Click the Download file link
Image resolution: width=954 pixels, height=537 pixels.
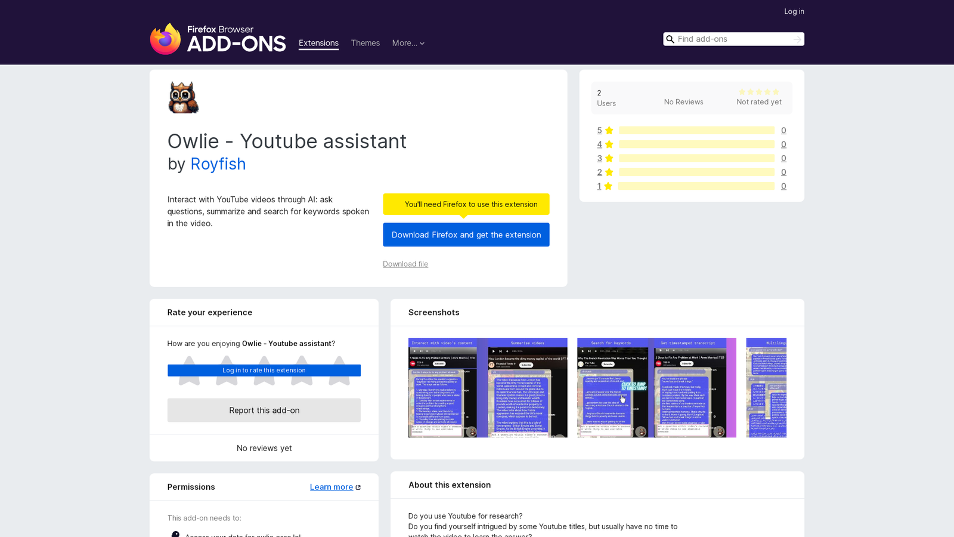click(405, 264)
